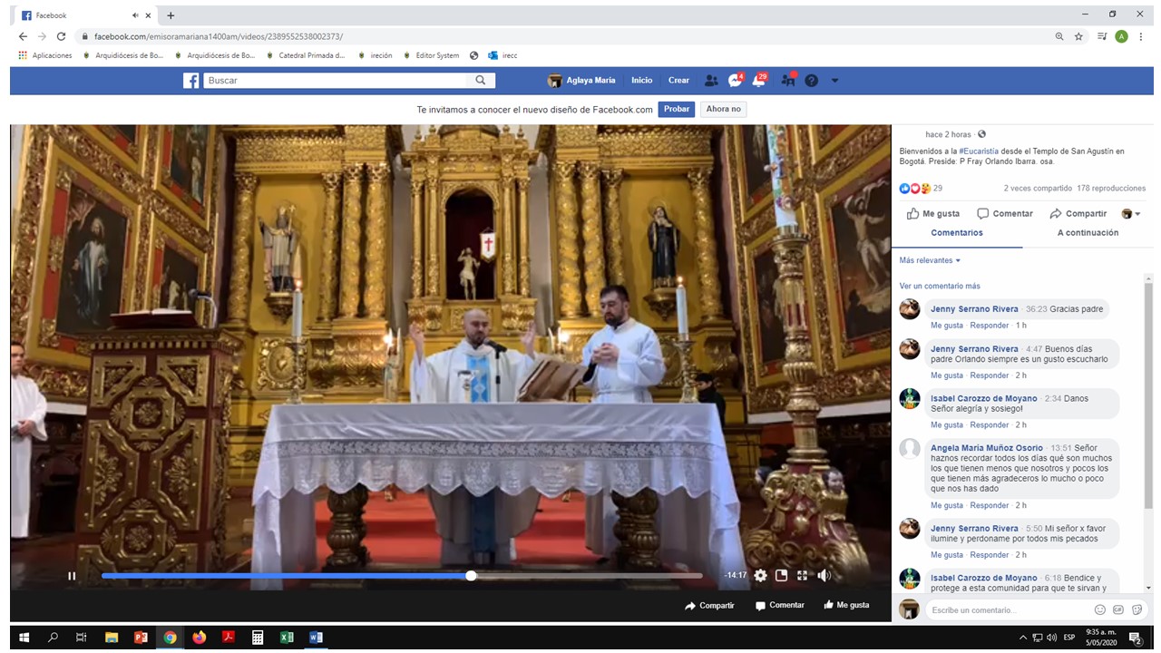Click the video progress bar handle
This screenshot has height=653, width=1161.
tap(471, 575)
